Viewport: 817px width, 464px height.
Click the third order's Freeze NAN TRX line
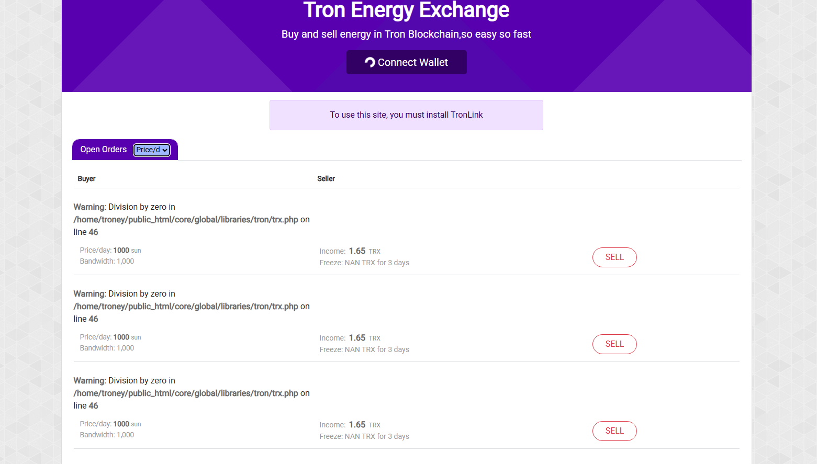(364, 436)
